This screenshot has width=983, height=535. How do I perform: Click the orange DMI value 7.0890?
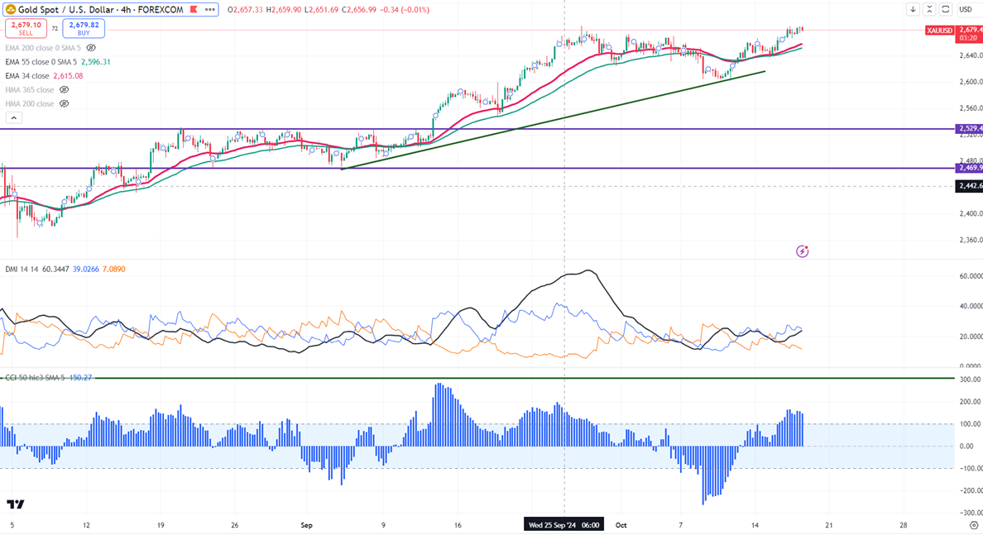114,269
